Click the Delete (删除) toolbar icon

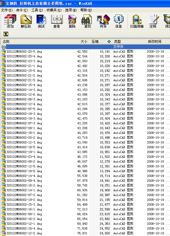(x=72, y=21)
